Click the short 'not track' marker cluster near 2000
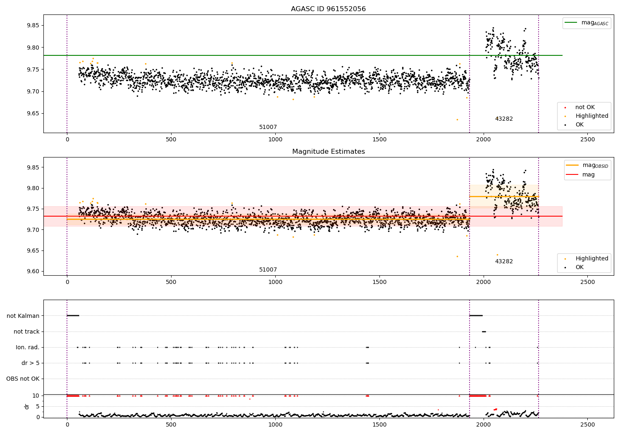Viewport: 620px width, 434px height. click(x=484, y=331)
